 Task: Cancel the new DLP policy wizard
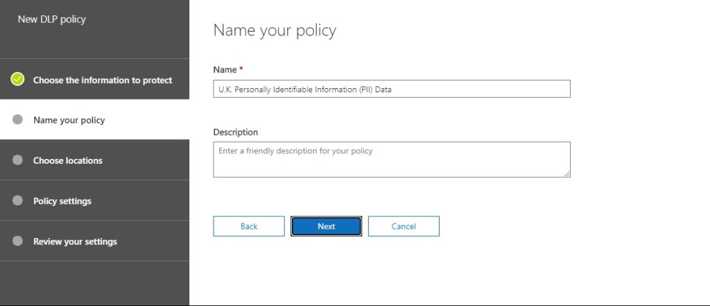(x=404, y=226)
